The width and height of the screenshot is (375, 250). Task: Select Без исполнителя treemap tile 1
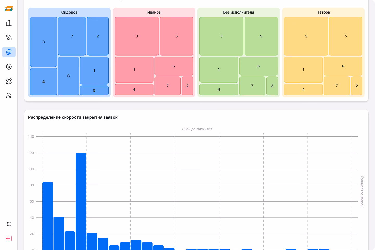tap(219, 70)
